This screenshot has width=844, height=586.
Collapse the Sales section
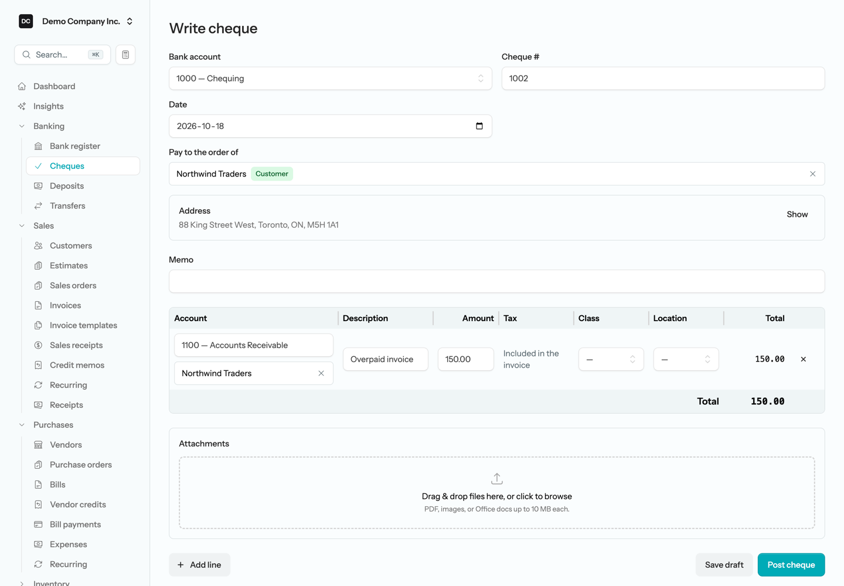coord(22,226)
